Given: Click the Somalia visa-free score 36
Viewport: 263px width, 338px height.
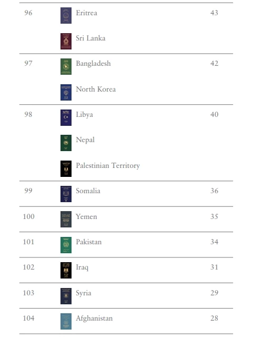Looking at the screenshot, I should 214,191.
